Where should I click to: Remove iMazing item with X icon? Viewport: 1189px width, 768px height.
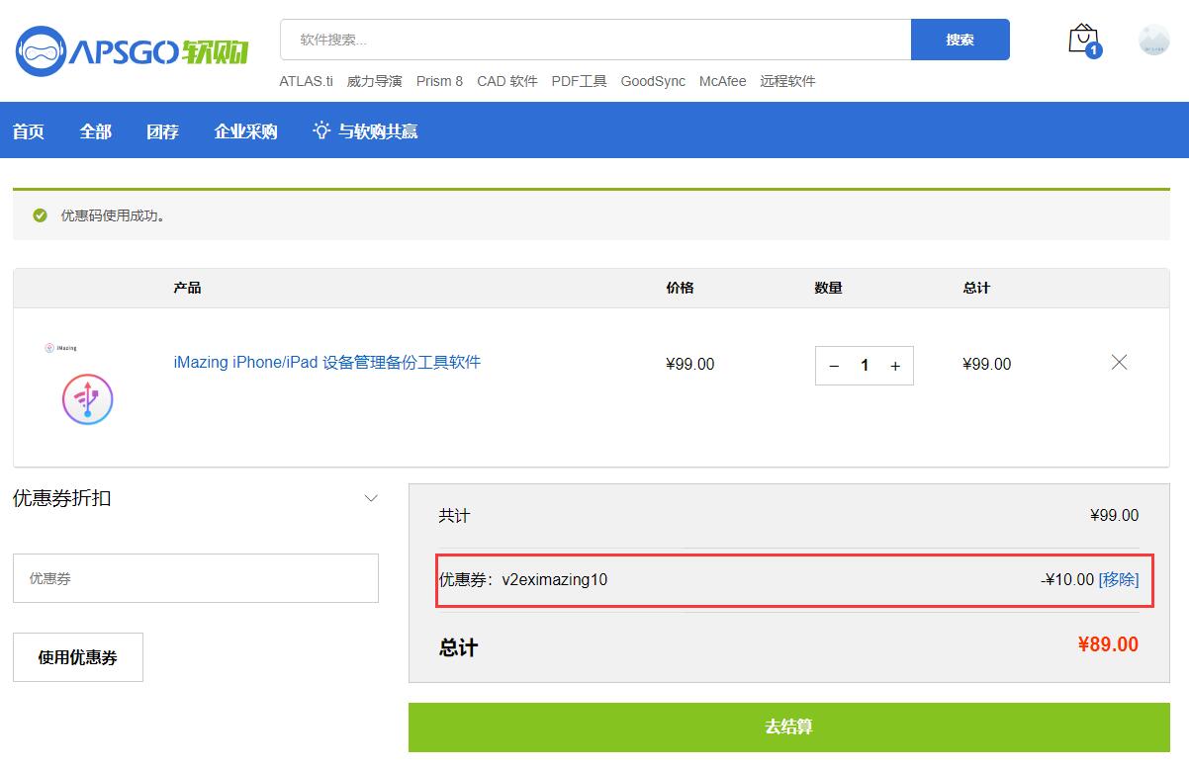coord(1119,363)
